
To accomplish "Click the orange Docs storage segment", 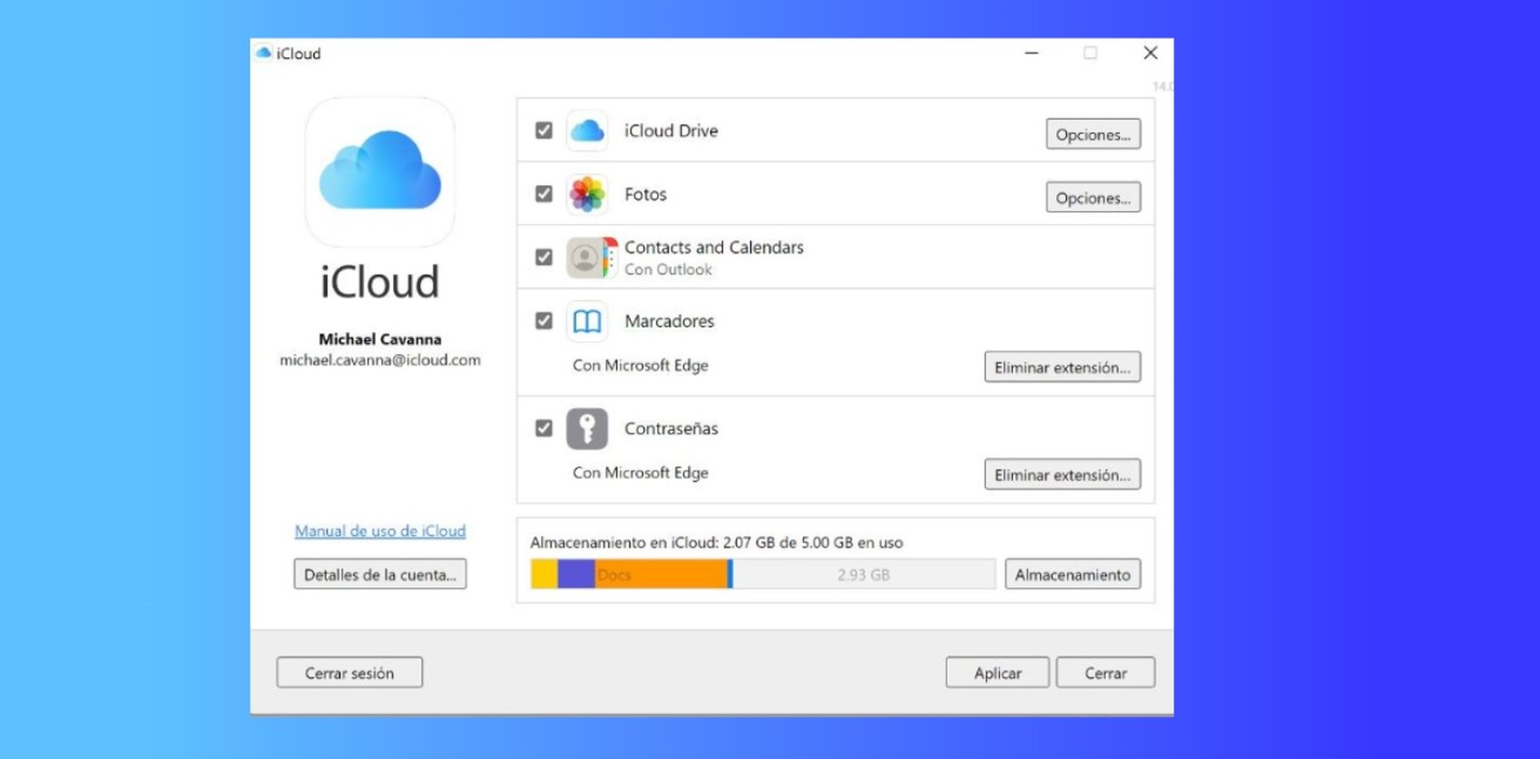I will (x=661, y=574).
